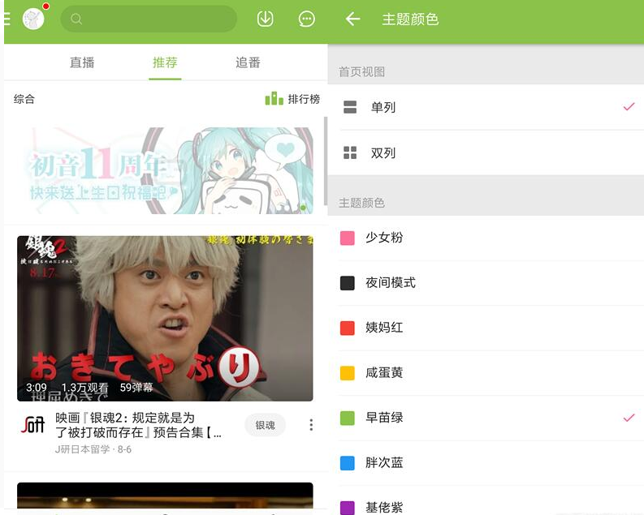The width and height of the screenshot is (644, 515).
Task: Click the 主题颜色 page title
Action: pos(410,19)
